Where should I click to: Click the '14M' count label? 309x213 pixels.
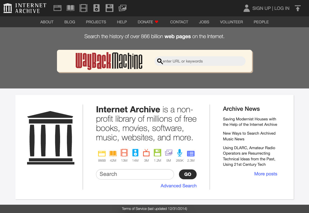(x=135, y=161)
